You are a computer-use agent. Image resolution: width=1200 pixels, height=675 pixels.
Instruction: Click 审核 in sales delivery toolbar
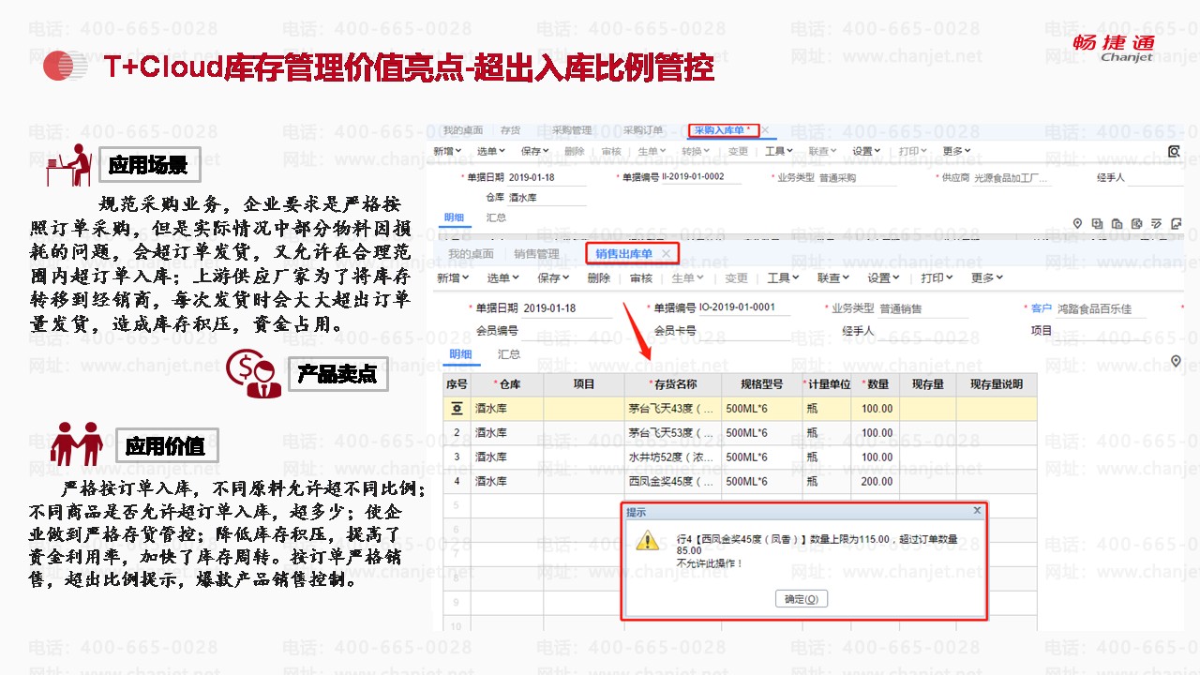pyautogui.click(x=641, y=278)
